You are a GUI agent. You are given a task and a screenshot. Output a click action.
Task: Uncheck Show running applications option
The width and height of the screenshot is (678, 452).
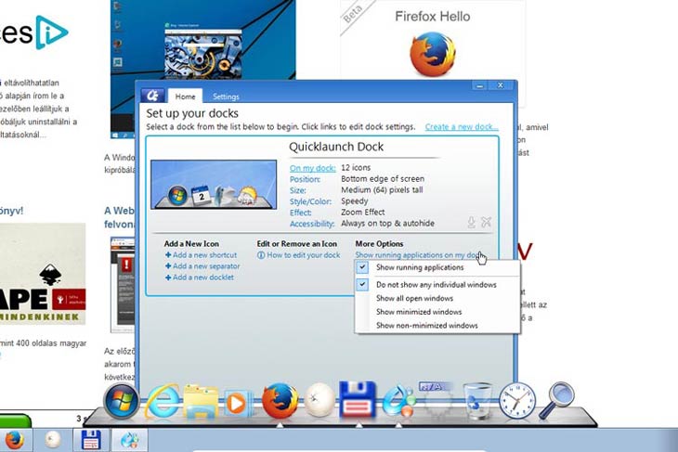[414, 266]
